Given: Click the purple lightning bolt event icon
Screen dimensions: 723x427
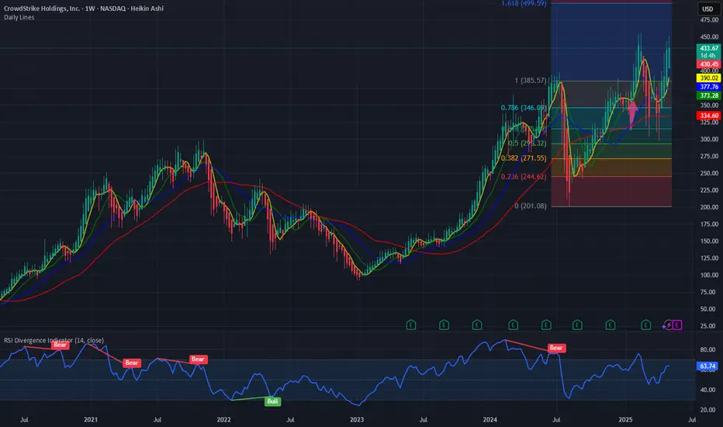Looking at the screenshot, I should point(668,325).
